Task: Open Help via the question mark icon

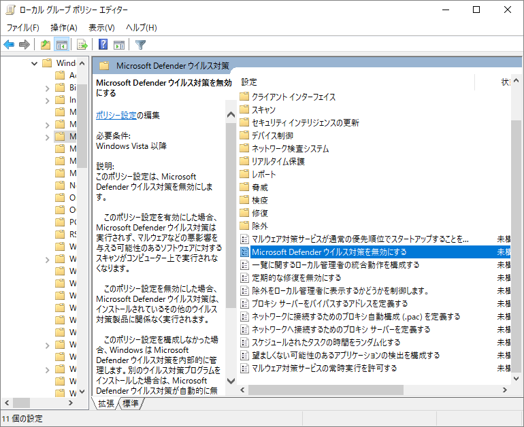Action: [103, 44]
